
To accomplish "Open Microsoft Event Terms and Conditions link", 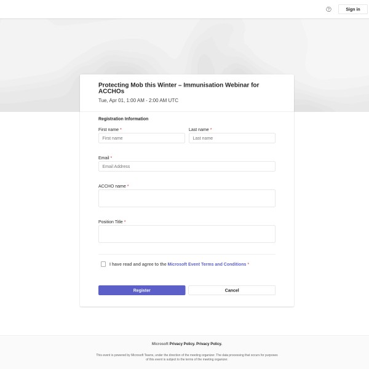I will pos(207,264).
